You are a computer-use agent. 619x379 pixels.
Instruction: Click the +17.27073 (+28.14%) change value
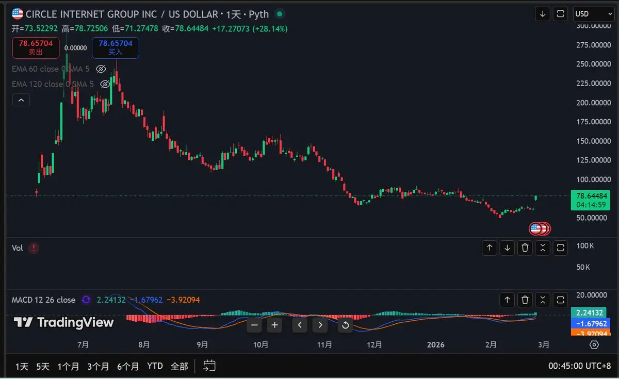click(x=249, y=28)
